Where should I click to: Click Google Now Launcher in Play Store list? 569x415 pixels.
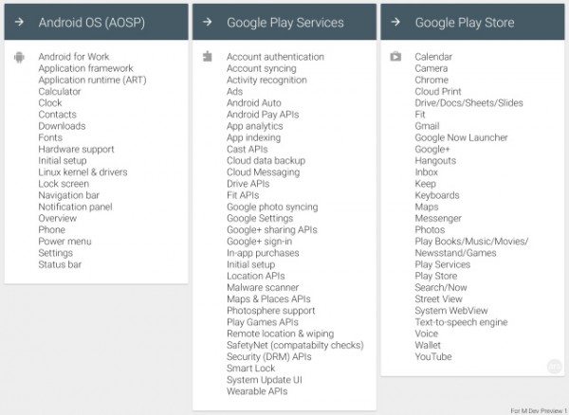click(461, 137)
